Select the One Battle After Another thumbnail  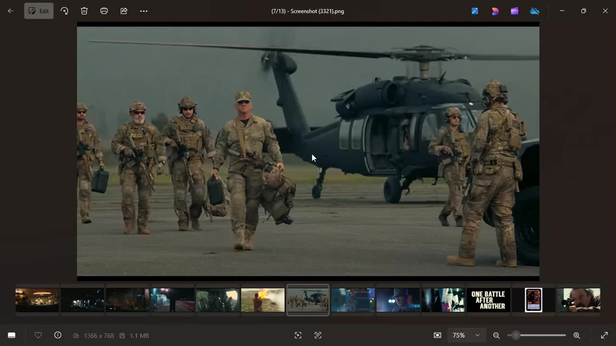pos(488,300)
